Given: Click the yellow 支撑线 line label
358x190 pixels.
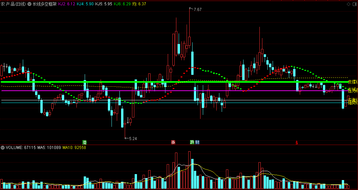Looking at the screenshot, I should pos(353,82).
